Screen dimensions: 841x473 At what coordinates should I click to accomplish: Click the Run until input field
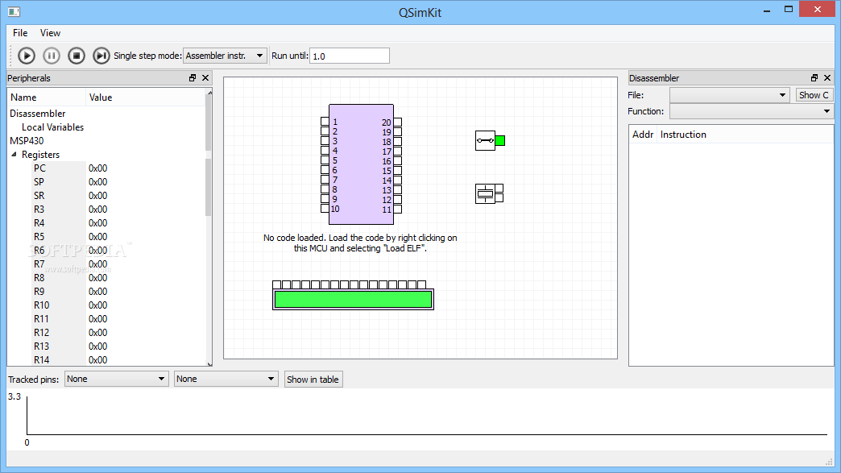pos(349,56)
